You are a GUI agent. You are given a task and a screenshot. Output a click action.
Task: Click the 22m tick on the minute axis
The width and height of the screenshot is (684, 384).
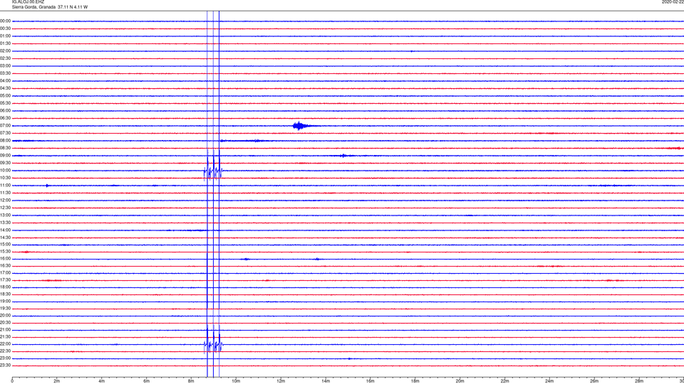[504, 381]
